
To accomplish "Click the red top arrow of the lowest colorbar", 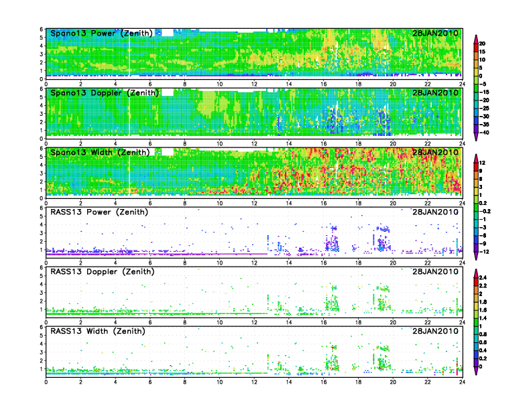I will [476, 271].
